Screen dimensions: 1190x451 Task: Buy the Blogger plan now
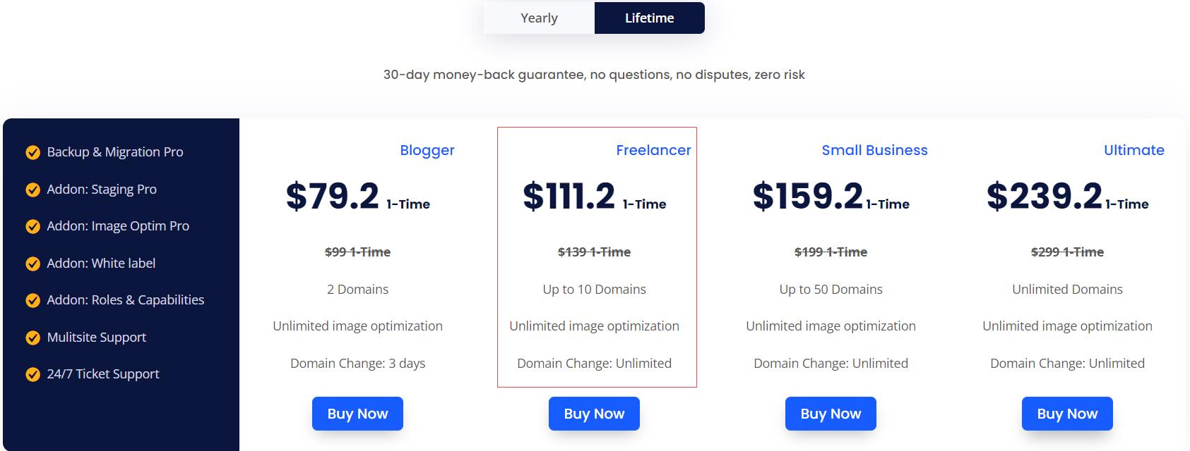(x=357, y=414)
